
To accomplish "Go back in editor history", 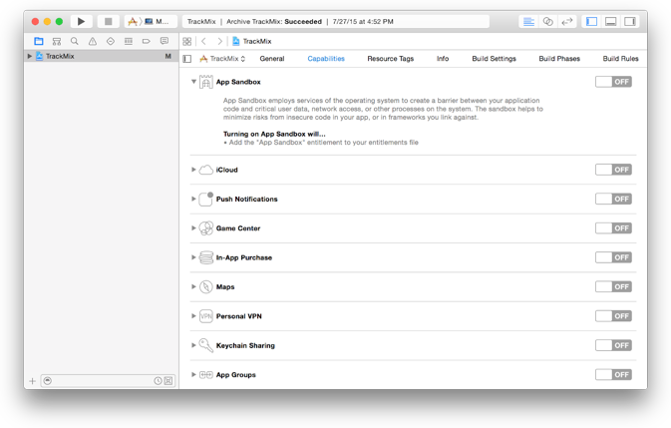I will pos(203,41).
